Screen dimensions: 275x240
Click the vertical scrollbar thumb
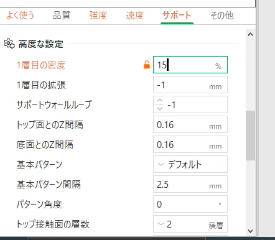tap(250, 136)
